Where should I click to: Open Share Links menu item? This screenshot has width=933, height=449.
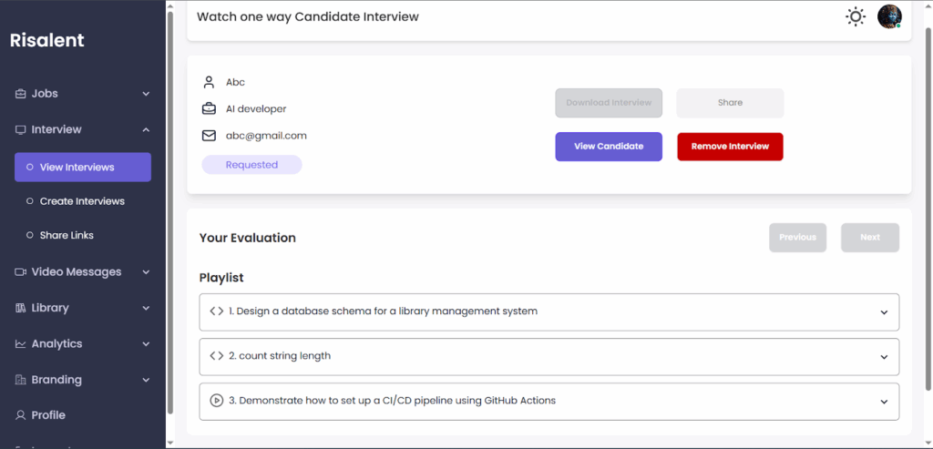67,235
